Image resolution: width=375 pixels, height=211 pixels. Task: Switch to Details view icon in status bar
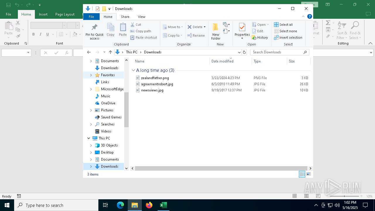302,174
